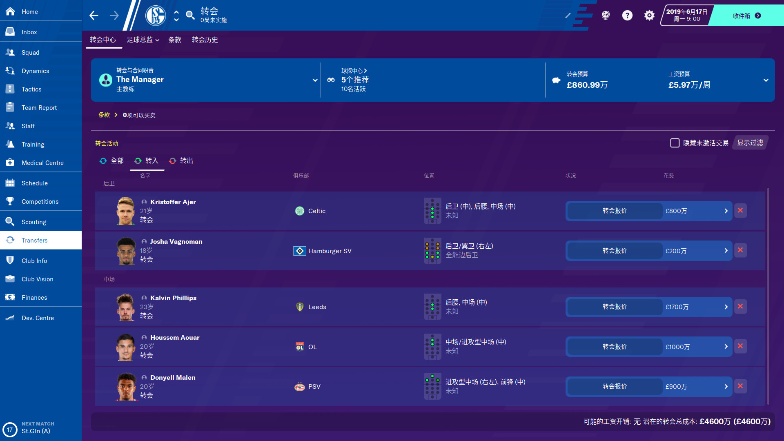The height and width of the screenshot is (441, 784).
Task: Click the search magnifier next to 转会
Action: (190, 15)
